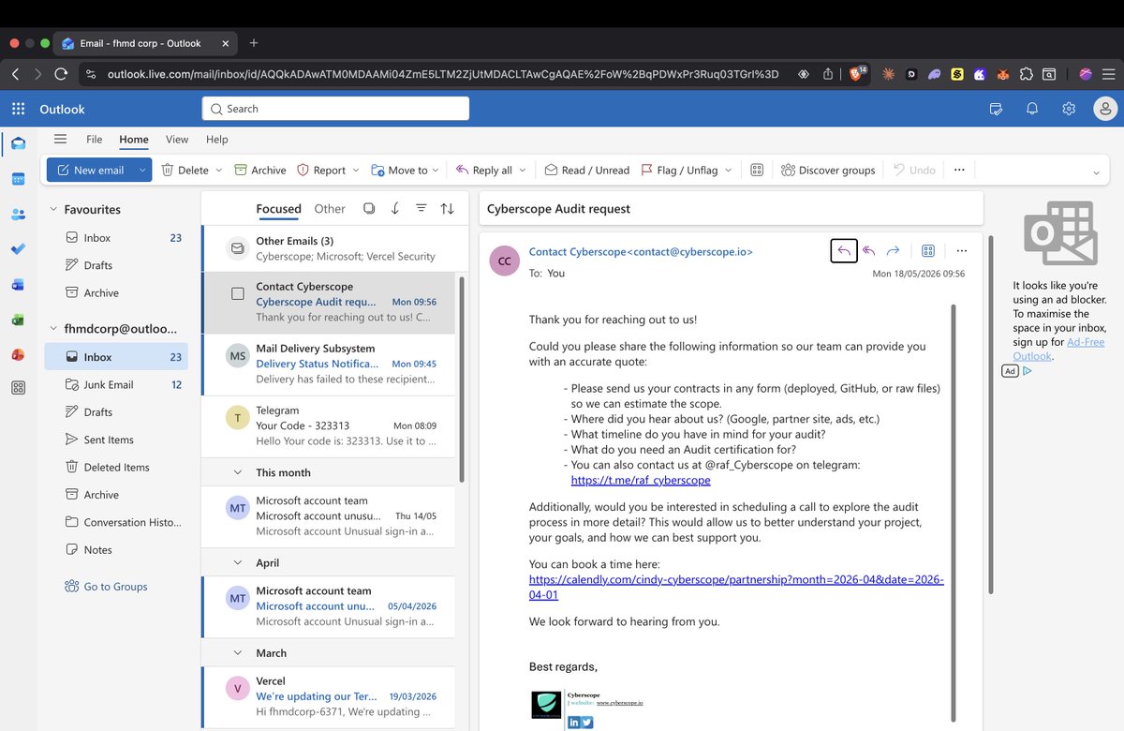Switch to the Home ribbon tab
This screenshot has width=1124, height=731.
134,139
